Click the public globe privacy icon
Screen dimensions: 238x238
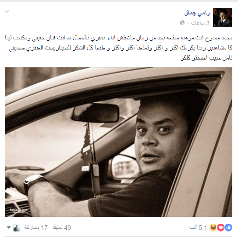(x=182, y=23)
